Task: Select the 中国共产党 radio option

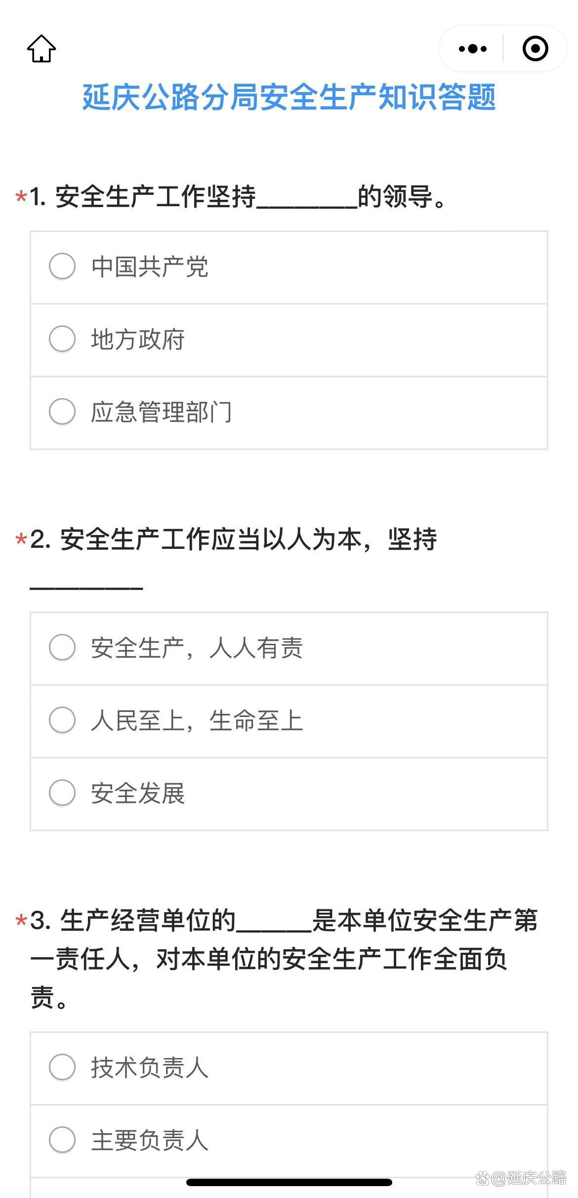Action: [62, 266]
